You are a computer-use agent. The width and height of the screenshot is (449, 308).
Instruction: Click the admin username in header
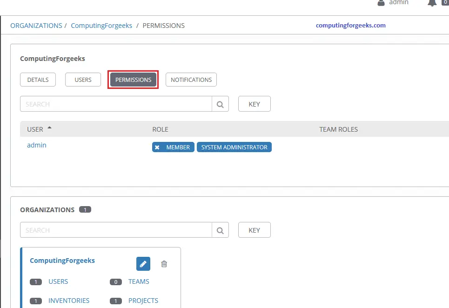[399, 3]
